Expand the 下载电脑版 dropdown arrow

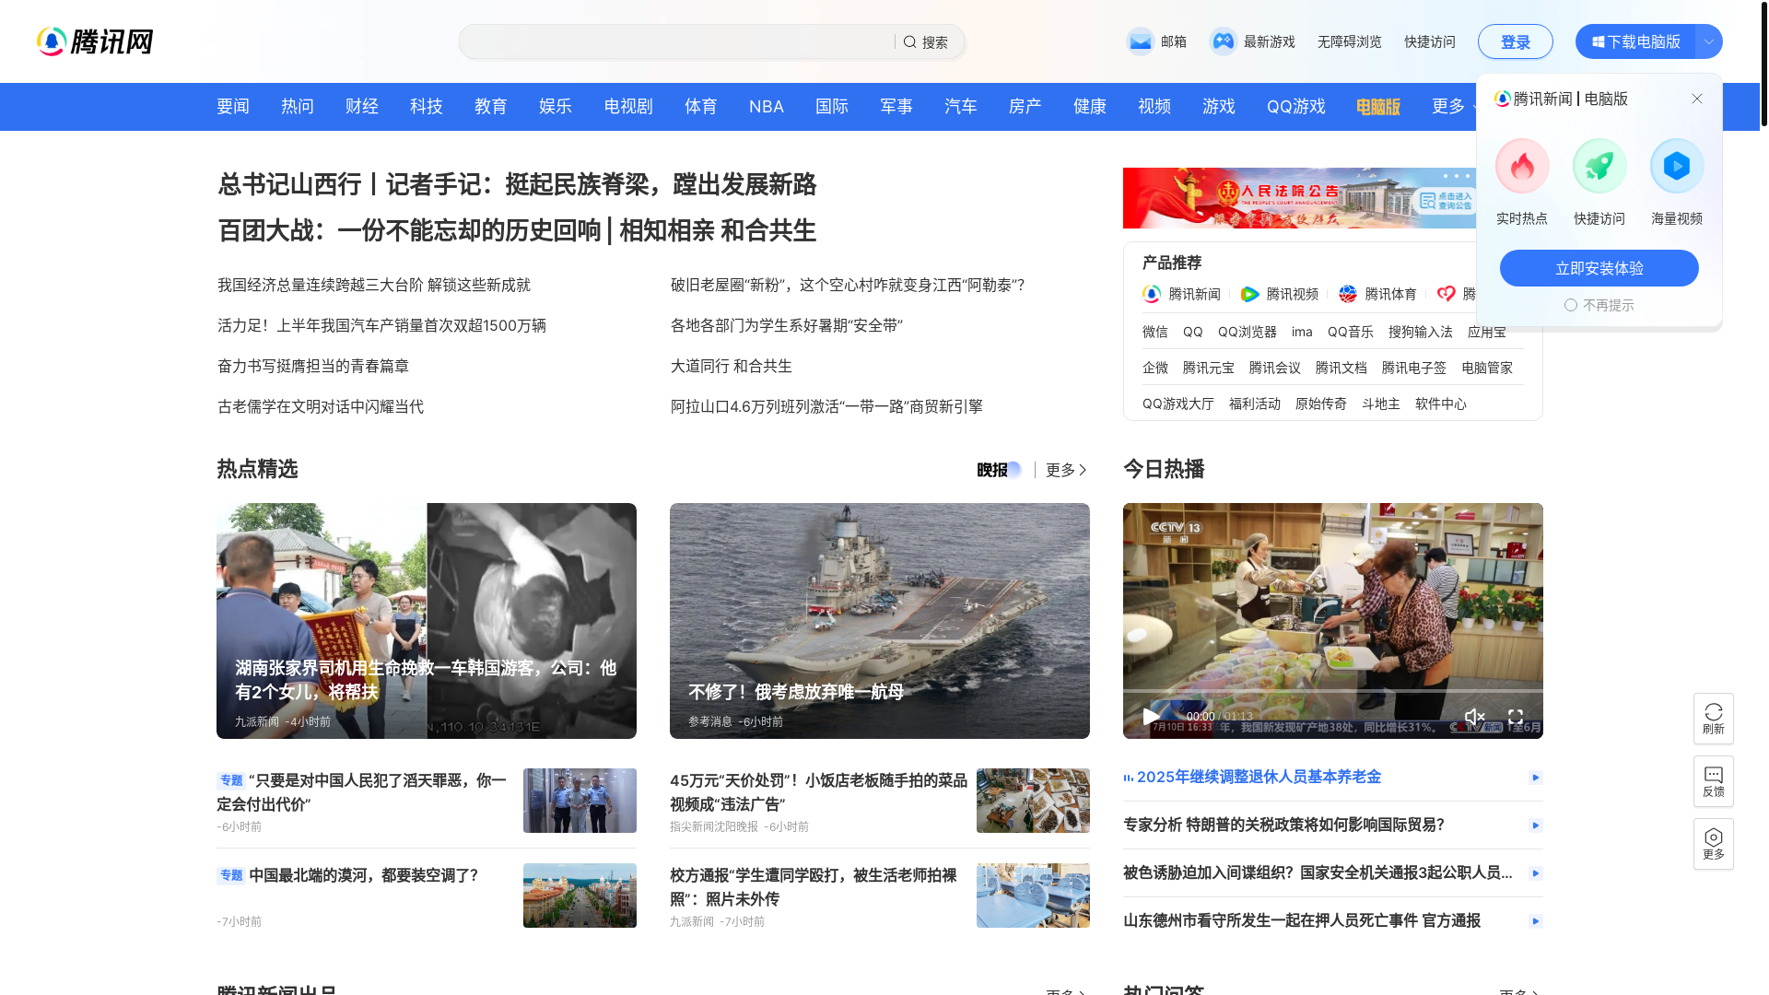click(1709, 41)
